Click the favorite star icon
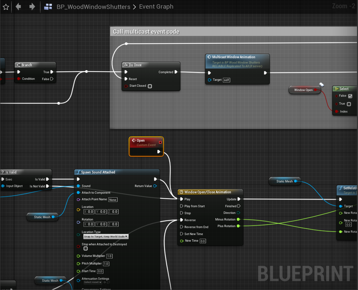This screenshot has width=358, height=290. coord(6,7)
